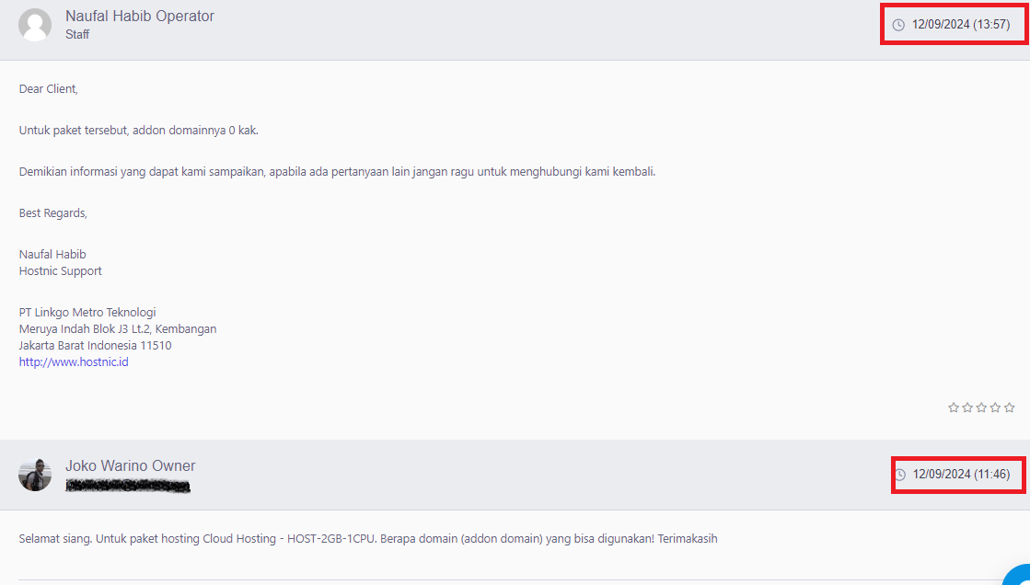The height and width of the screenshot is (585, 1030).
Task: Select the fourth rating star
Action: [995, 407]
